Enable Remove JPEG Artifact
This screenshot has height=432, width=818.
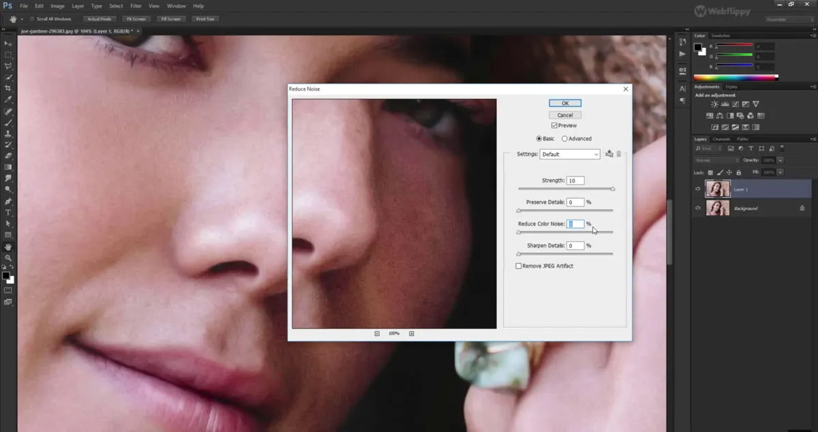pyautogui.click(x=519, y=266)
